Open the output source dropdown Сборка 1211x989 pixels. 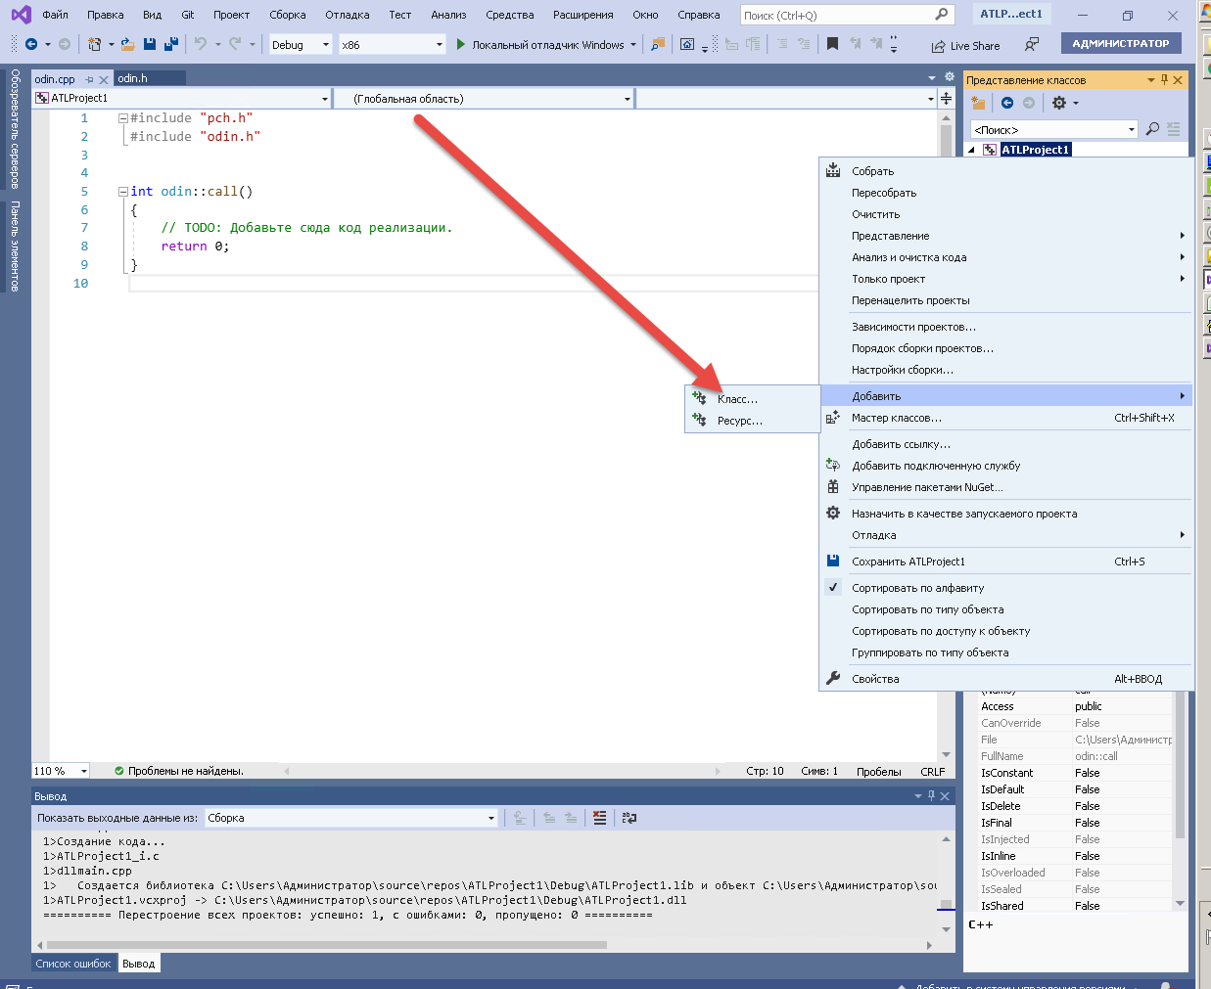[351, 818]
